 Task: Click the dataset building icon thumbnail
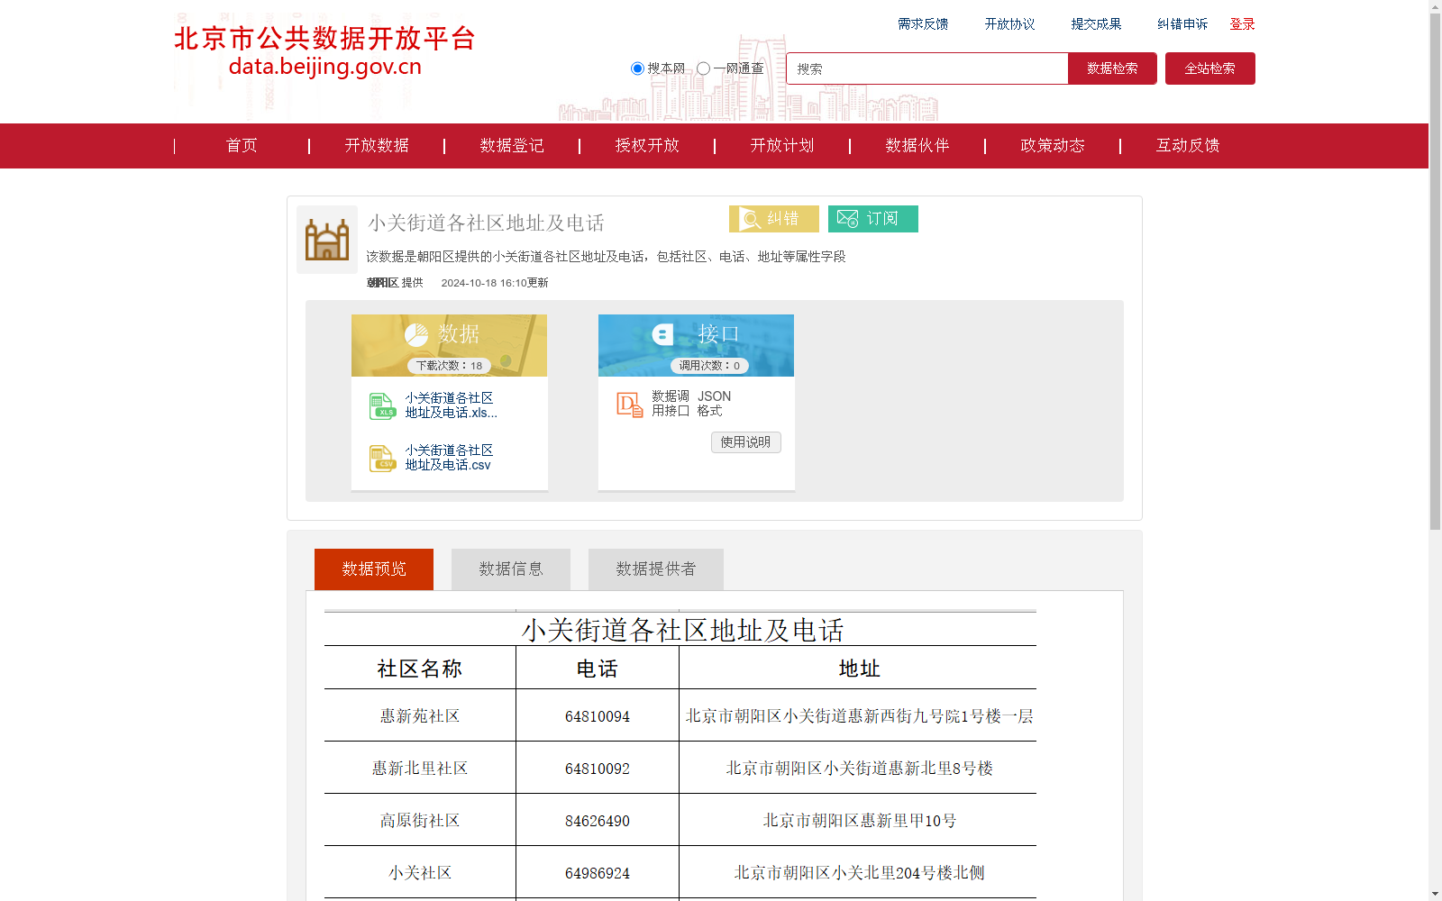327,240
